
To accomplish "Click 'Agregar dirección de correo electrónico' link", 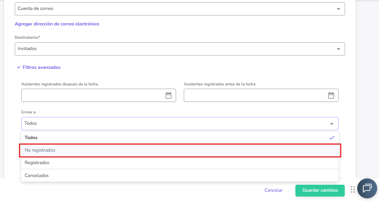I will tap(57, 24).
